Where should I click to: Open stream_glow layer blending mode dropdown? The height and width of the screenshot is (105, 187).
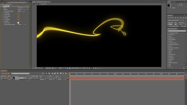(x=43, y=78)
